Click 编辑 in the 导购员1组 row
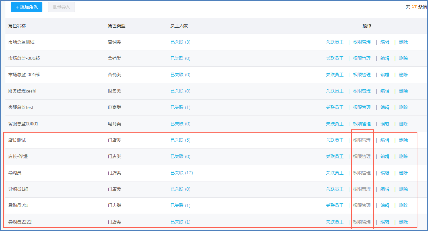Viewport: 428px width, 231px height. (385, 190)
